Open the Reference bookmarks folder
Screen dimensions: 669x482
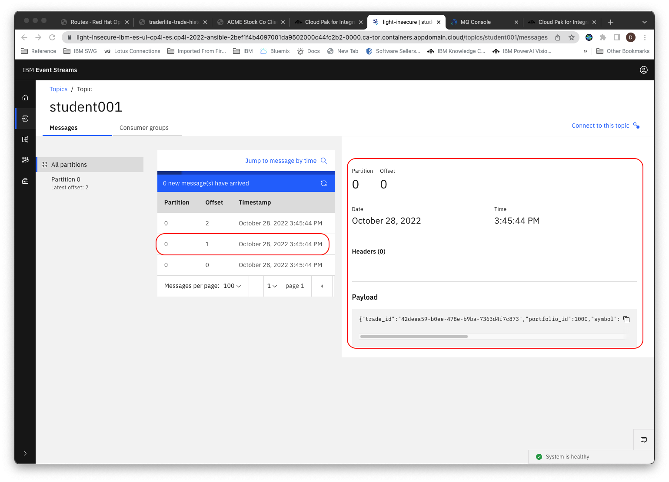pos(39,51)
